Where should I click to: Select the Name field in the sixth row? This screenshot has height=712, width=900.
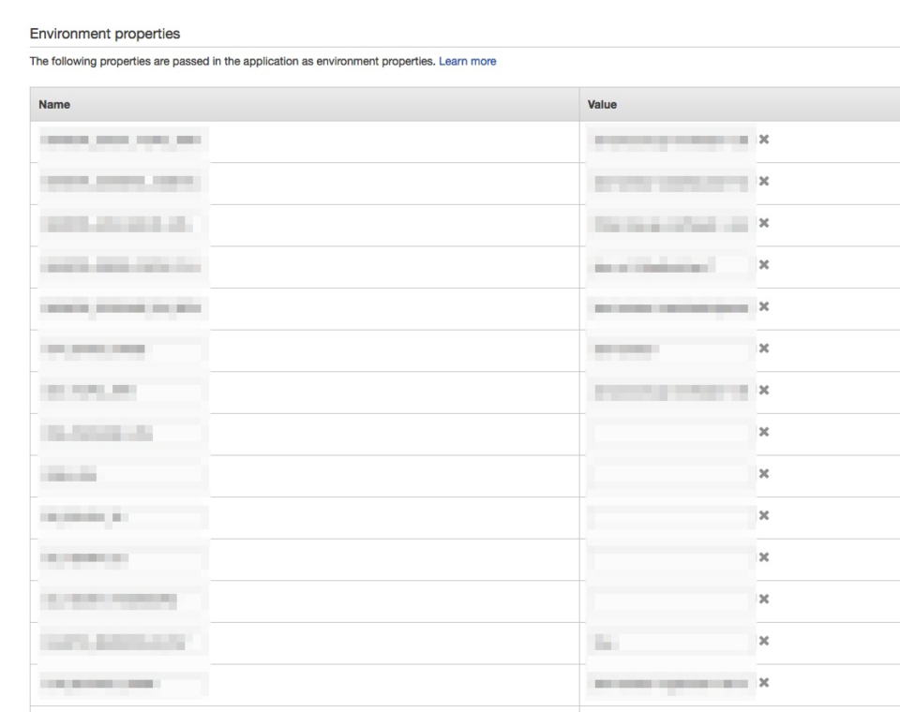(x=123, y=349)
